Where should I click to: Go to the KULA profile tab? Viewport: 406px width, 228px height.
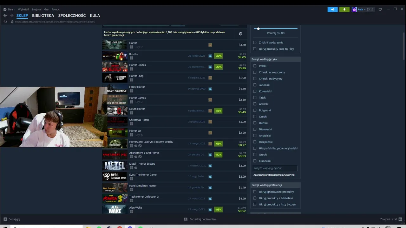pos(95,16)
